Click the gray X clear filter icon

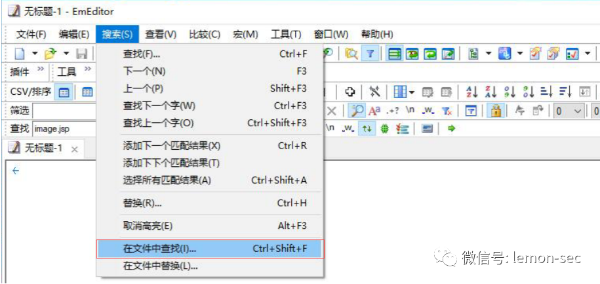(x=331, y=111)
